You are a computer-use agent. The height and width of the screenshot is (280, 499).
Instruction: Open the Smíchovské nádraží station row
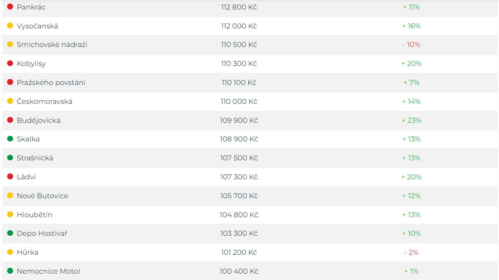point(250,45)
